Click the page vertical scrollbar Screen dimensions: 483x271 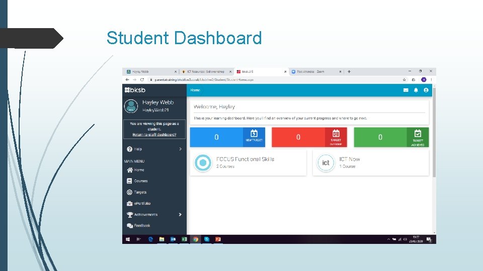pyautogui.click(x=434, y=132)
